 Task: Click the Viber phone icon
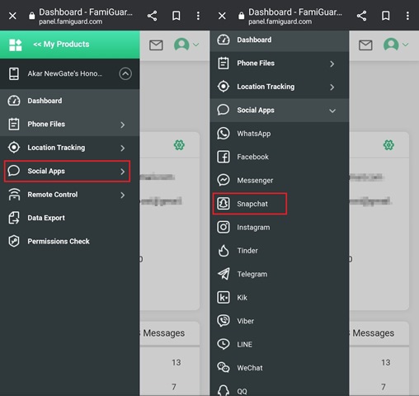click(x=224, y=321)
